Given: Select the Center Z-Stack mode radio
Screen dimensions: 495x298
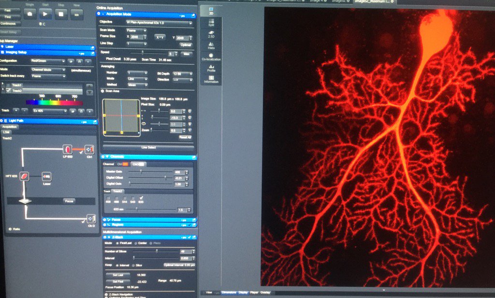Looking at the screenshot, I should click(x=136, y=243).
